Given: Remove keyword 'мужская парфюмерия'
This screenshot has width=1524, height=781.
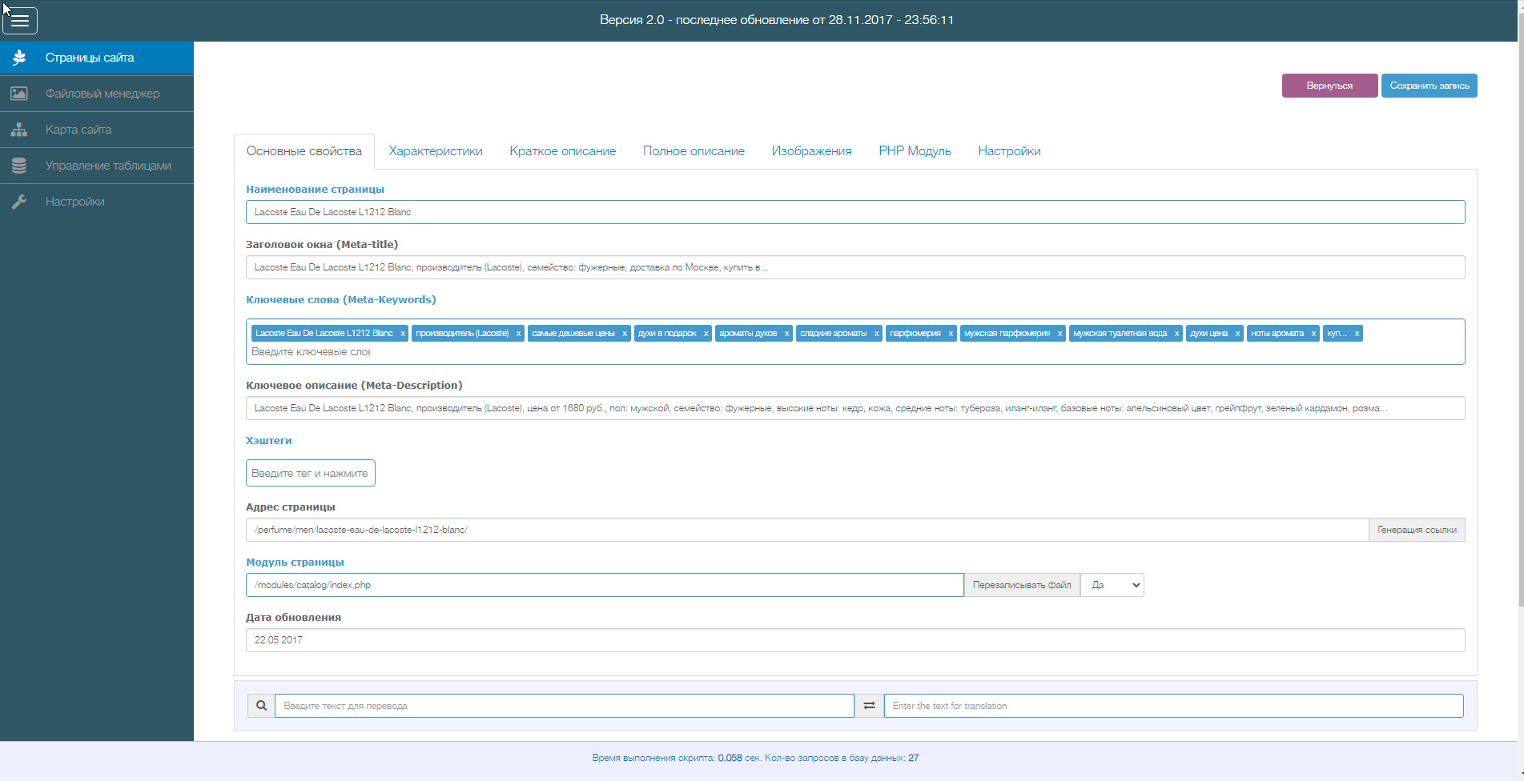Looking at the screenshot, I should (1060, 334).
